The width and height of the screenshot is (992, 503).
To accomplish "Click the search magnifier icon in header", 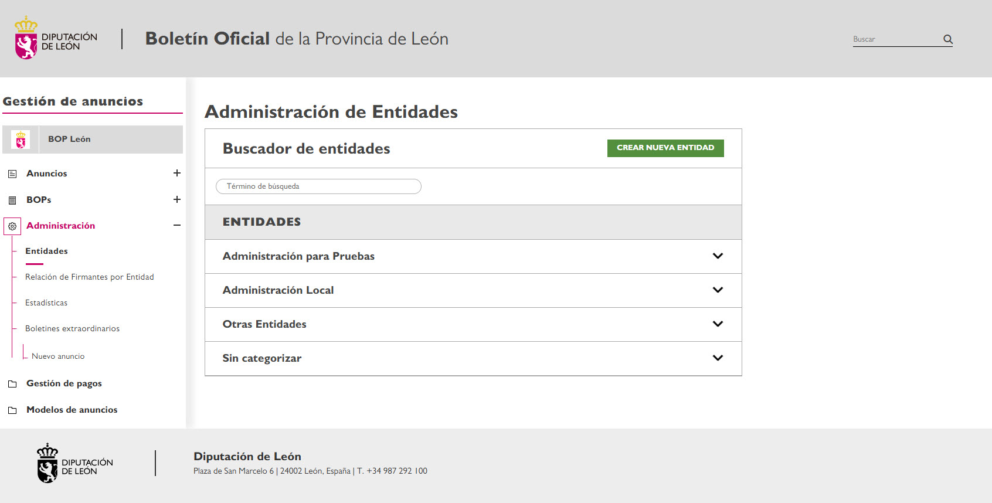I will click(947, 39).
